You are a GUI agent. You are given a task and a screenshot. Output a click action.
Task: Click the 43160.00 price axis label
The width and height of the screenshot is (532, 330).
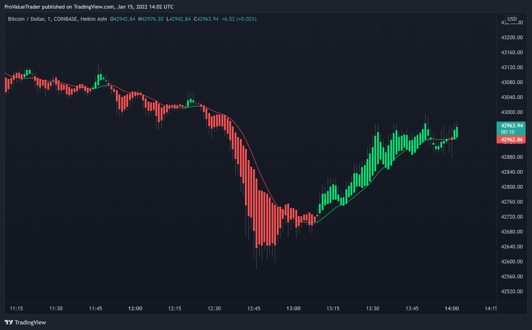click(x=512, y=52)
